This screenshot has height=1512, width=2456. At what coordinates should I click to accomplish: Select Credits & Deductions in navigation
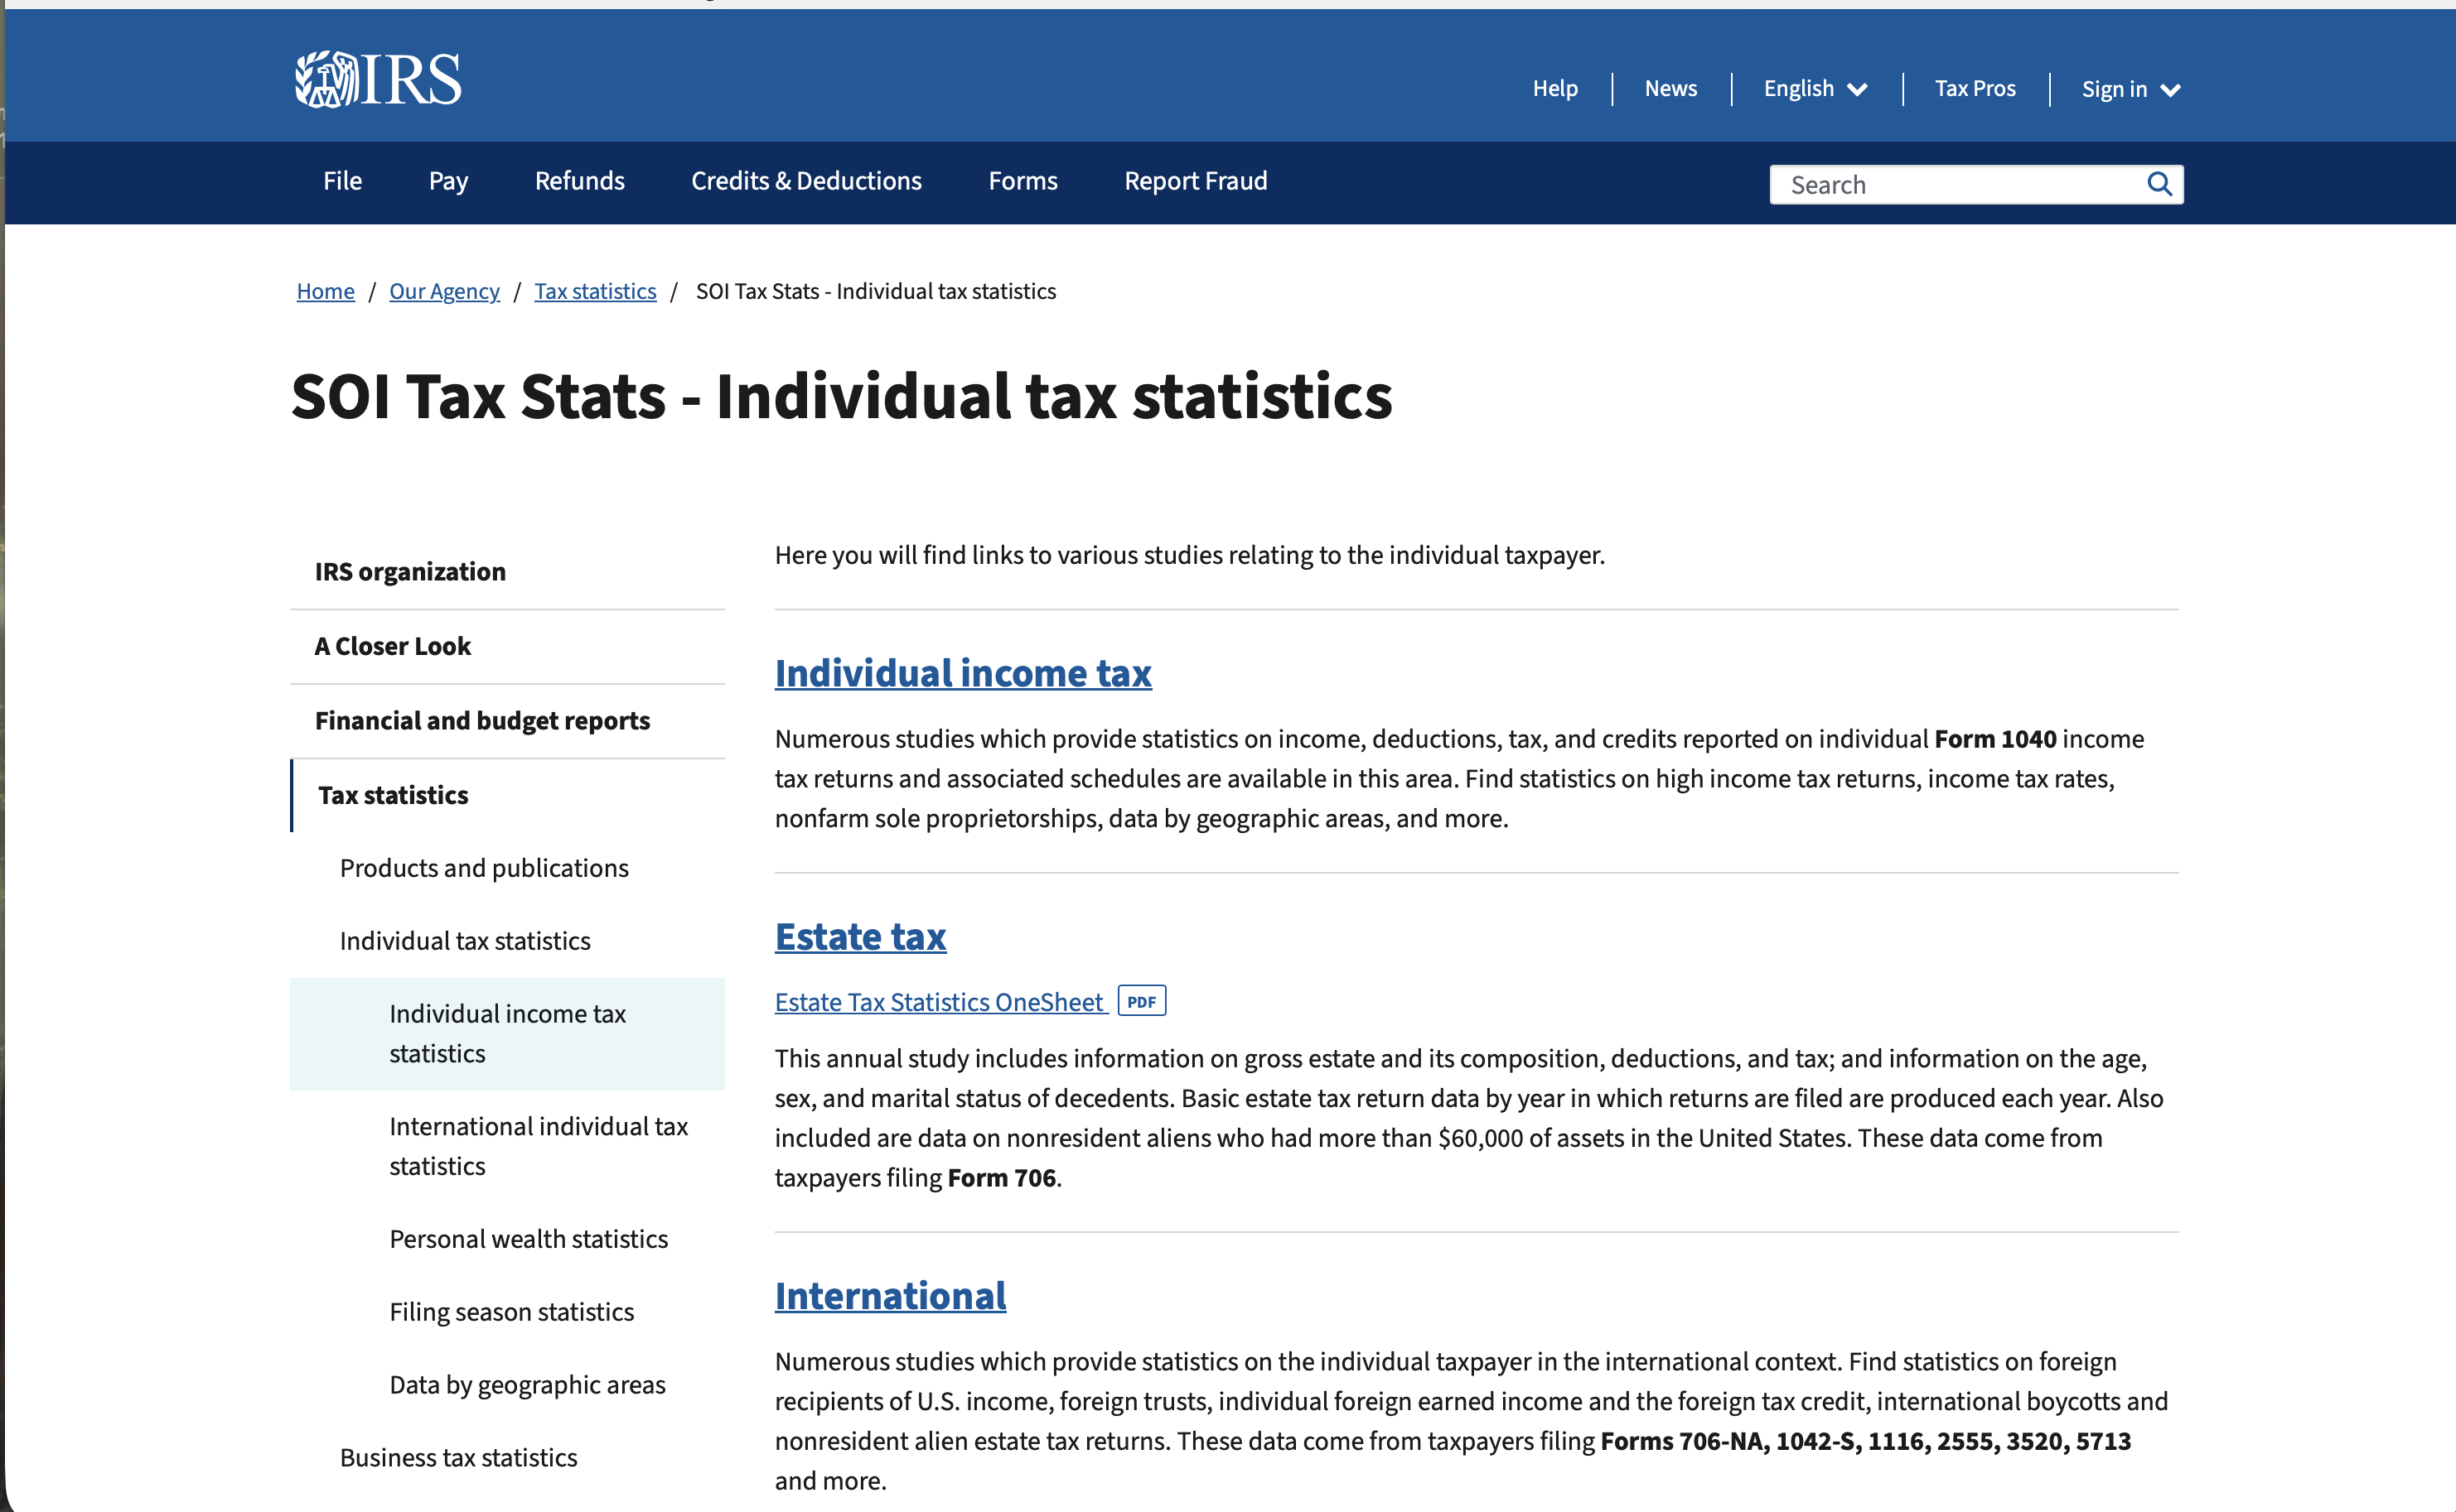pos(806,181)
